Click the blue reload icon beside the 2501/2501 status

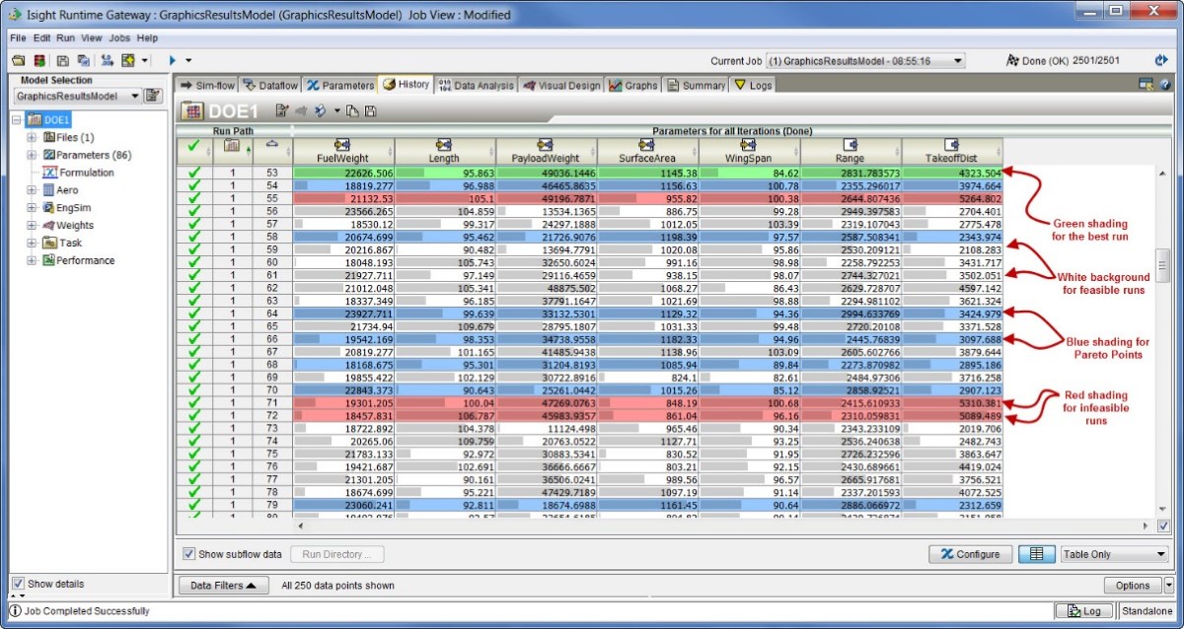[1161, 60]
